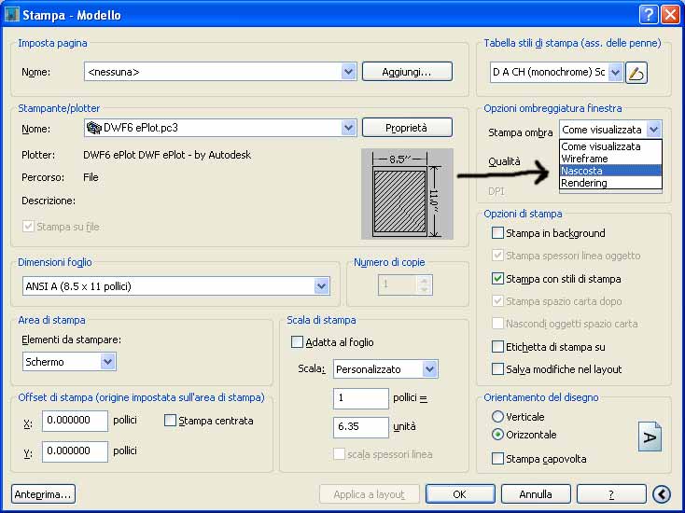Click the landscape orientation page icon
The width and height of the screenshot is (685, 513).
point(650,437)
